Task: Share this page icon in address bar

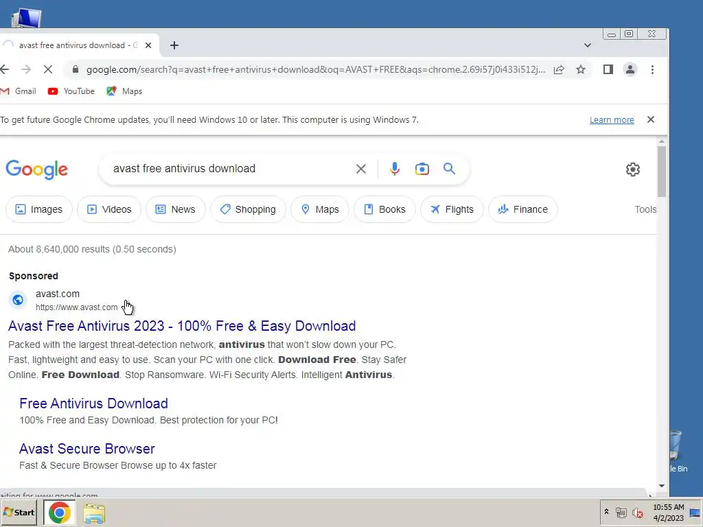Action: point(559,69)
